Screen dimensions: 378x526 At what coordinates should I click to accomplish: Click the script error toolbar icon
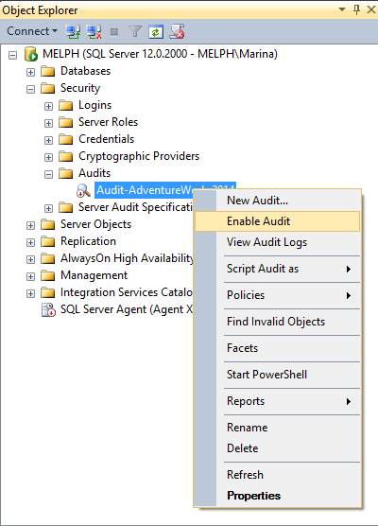(x=177, y=31)
